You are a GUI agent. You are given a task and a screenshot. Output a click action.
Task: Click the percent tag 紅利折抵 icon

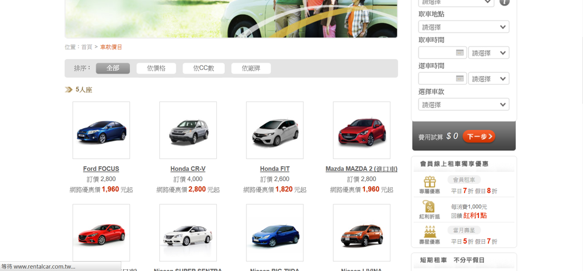tap(430, 206)
